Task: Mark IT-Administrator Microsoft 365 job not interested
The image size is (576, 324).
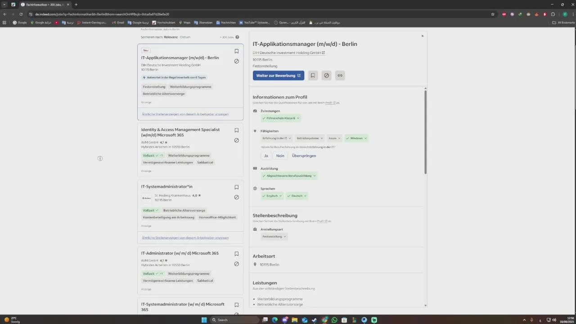Action: tap(236, 264)
